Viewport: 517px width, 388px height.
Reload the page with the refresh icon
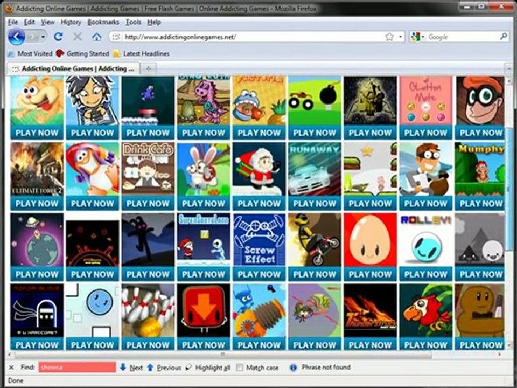pyautogui.click(x=58, y=37)
